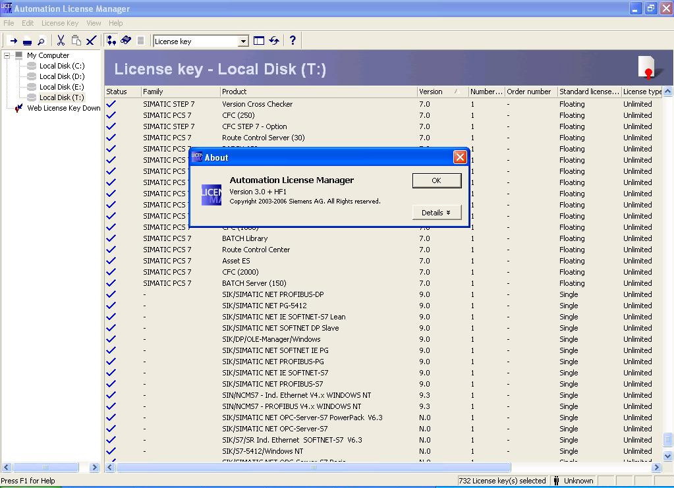Click the license list vertical scrollbar thumb
Screen dimensions: 674x488
[667, 440]
